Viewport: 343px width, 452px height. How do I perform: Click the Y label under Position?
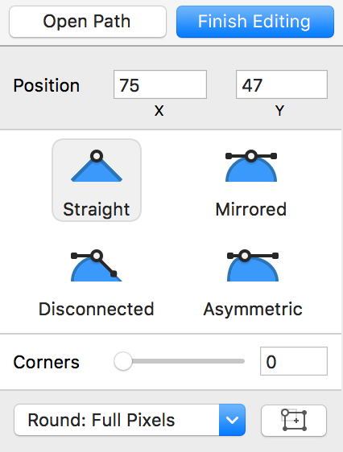tap(279, 111)
